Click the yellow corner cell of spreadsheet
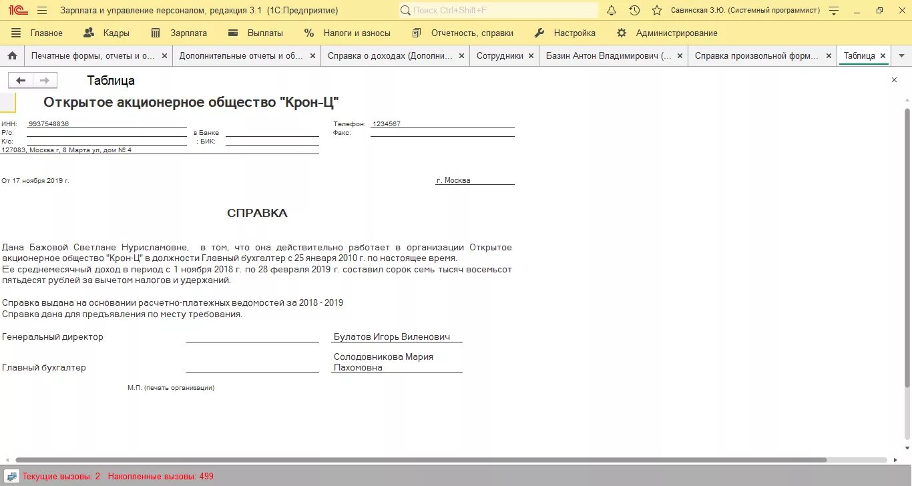The width and height of the screenshot is (912, 486). point(7,102)
